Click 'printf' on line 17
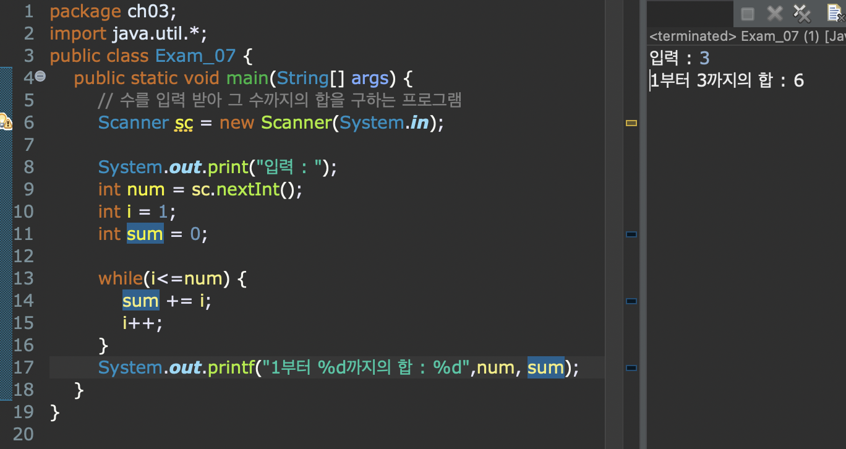 click(x=231, y=367)
